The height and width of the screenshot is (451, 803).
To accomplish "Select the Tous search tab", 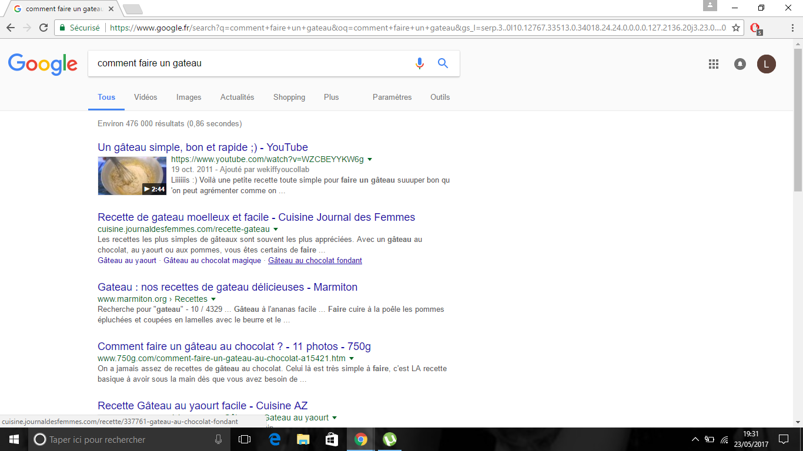I will [106, 97].
